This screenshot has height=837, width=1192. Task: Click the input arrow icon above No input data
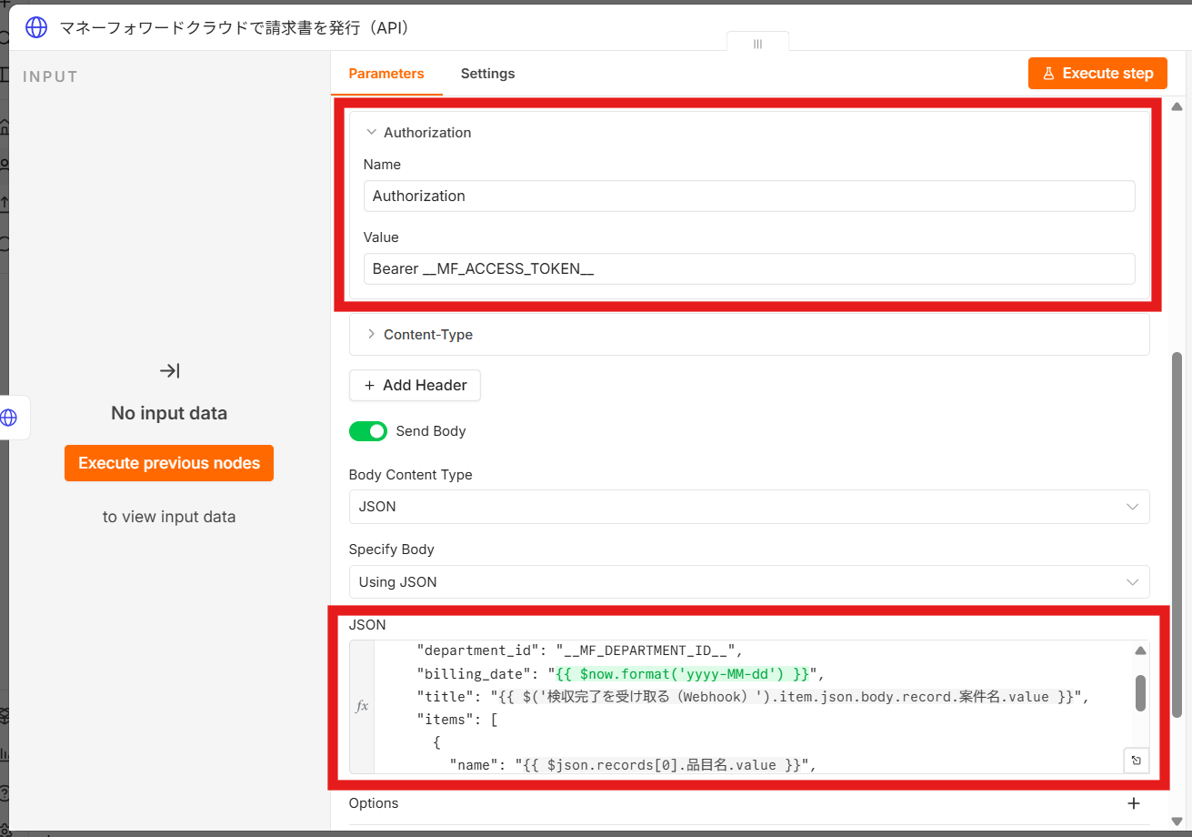[169, 370]
